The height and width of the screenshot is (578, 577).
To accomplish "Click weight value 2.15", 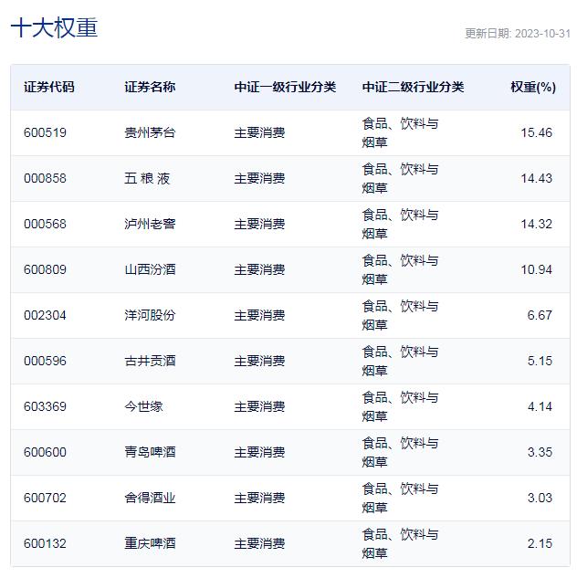I will 540,543.
